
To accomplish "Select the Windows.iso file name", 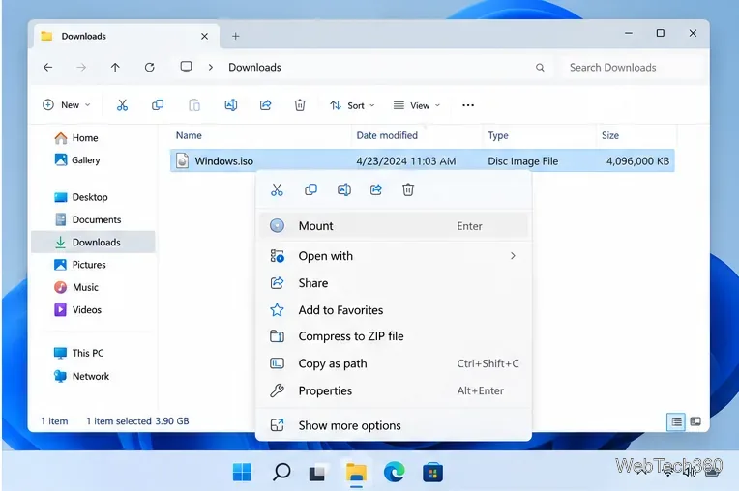I will pyautogui.click(x=223, y=161).
